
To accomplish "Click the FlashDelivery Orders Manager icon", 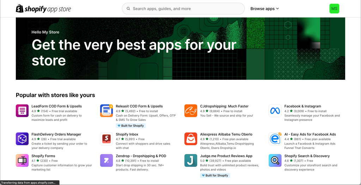I will tap(22, 139).
